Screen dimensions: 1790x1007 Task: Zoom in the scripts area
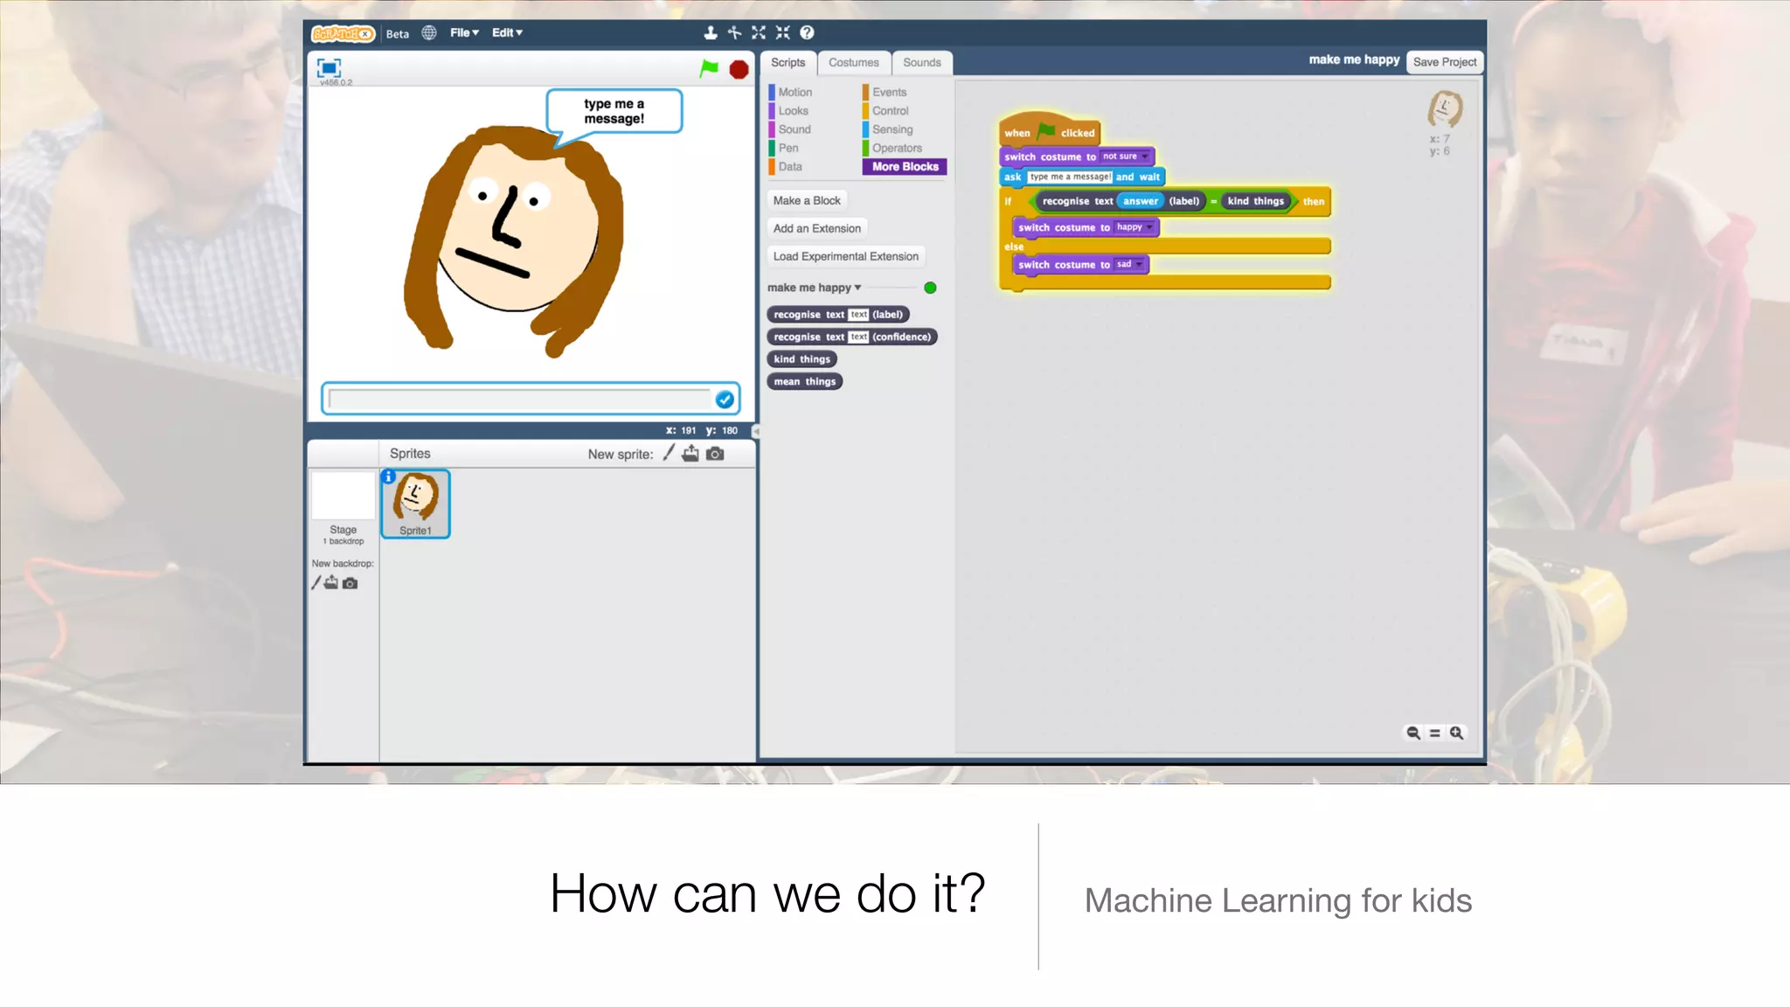click(x=1456, y=733)
